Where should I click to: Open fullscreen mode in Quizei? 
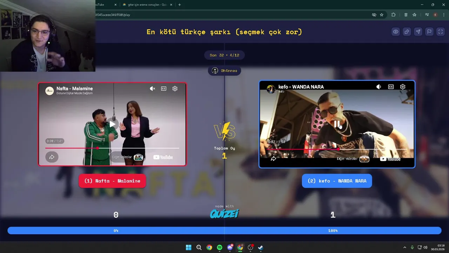coord(441,32)
